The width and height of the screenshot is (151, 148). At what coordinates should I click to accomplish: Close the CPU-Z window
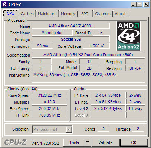pyautogui.click(x=146, y=4)
